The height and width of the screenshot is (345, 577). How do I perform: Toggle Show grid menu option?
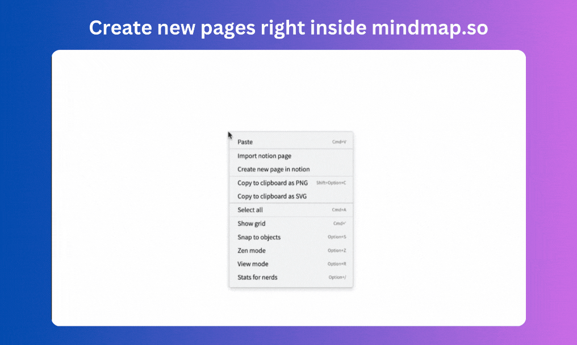291,223
